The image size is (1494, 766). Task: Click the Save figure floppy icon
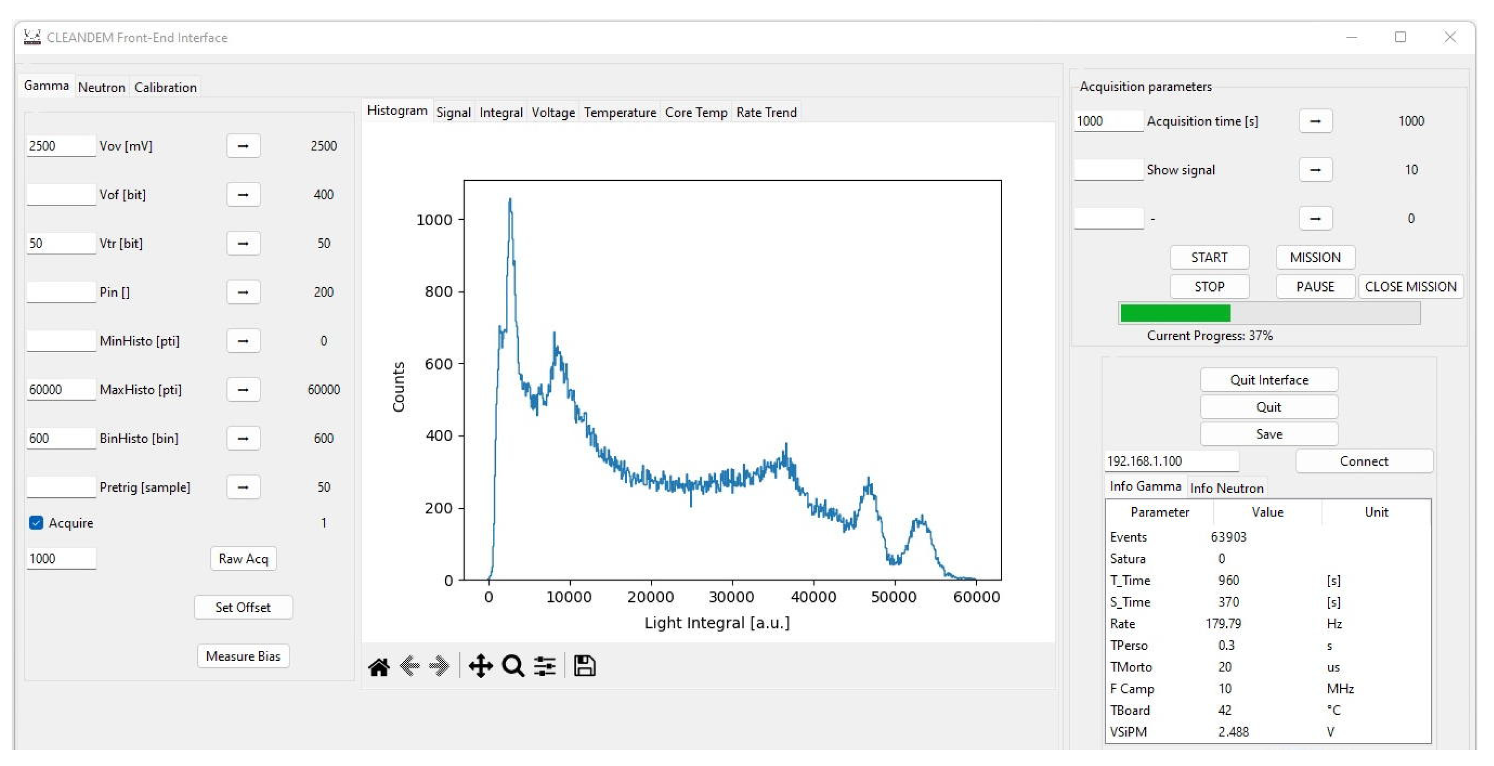coord(584,666)
